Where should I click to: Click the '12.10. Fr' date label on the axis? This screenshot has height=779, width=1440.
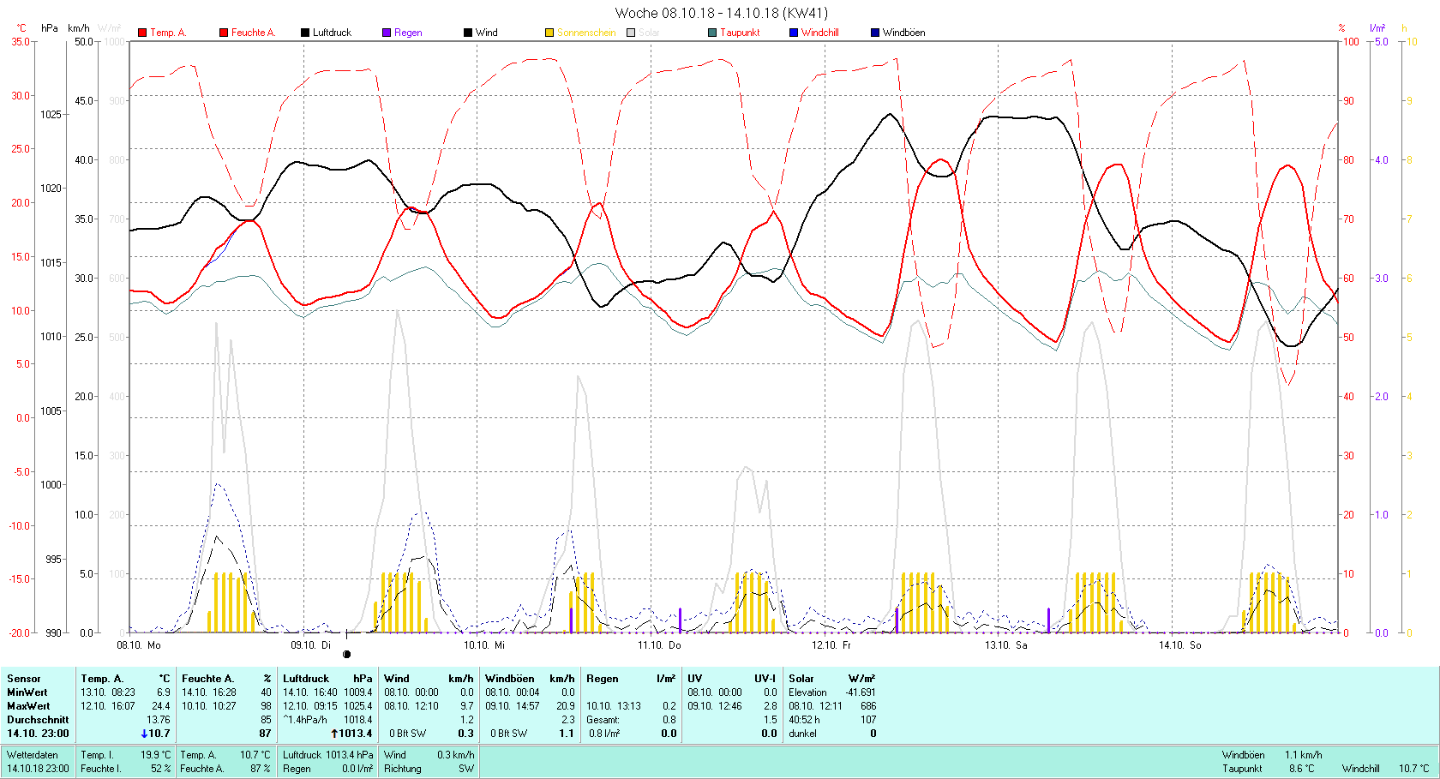831,645
